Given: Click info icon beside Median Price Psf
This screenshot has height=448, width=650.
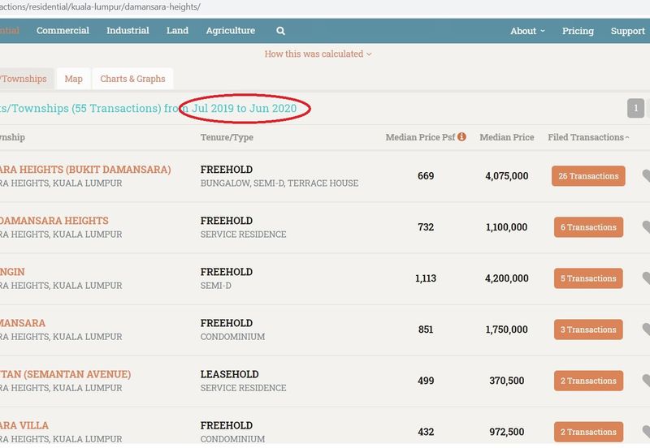Looking at the screenshot, I should coord(461,137).
